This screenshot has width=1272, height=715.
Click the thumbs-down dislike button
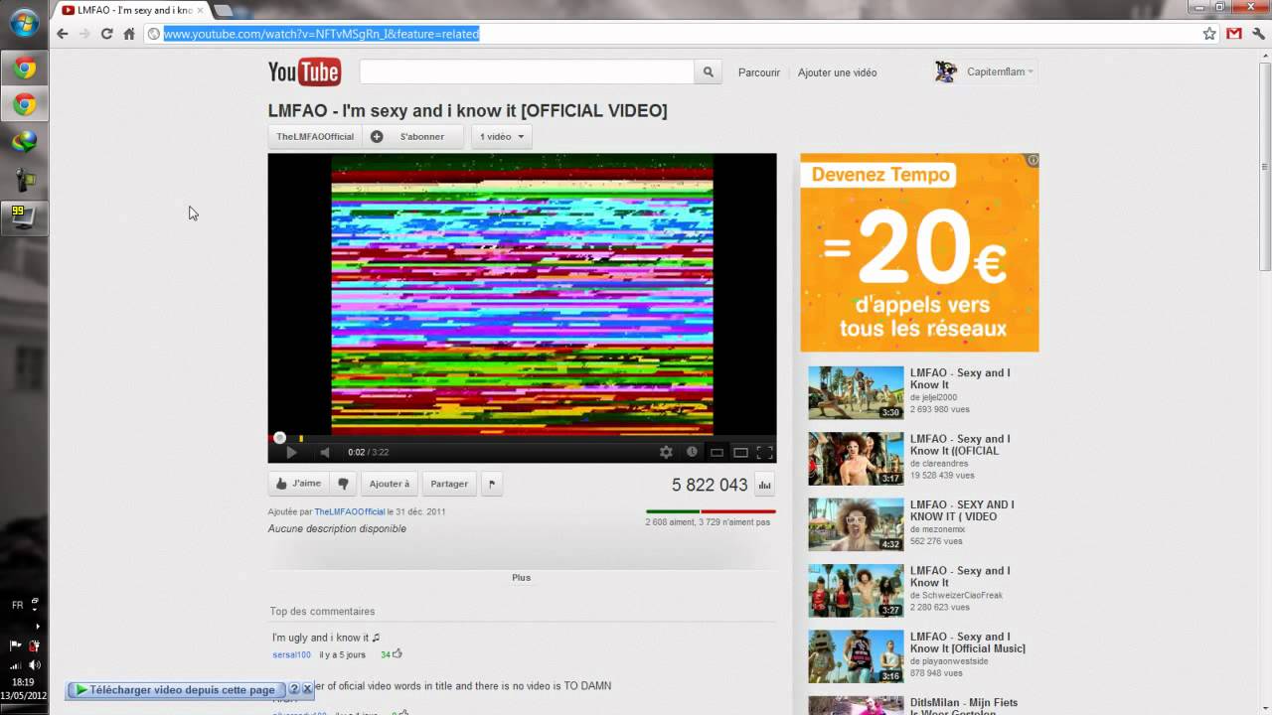click(343, 484)
